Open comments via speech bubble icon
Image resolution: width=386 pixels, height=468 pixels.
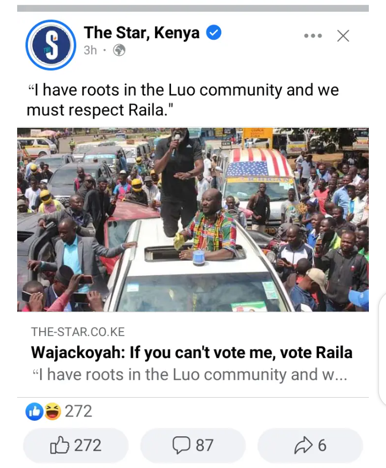coord(181,445)
